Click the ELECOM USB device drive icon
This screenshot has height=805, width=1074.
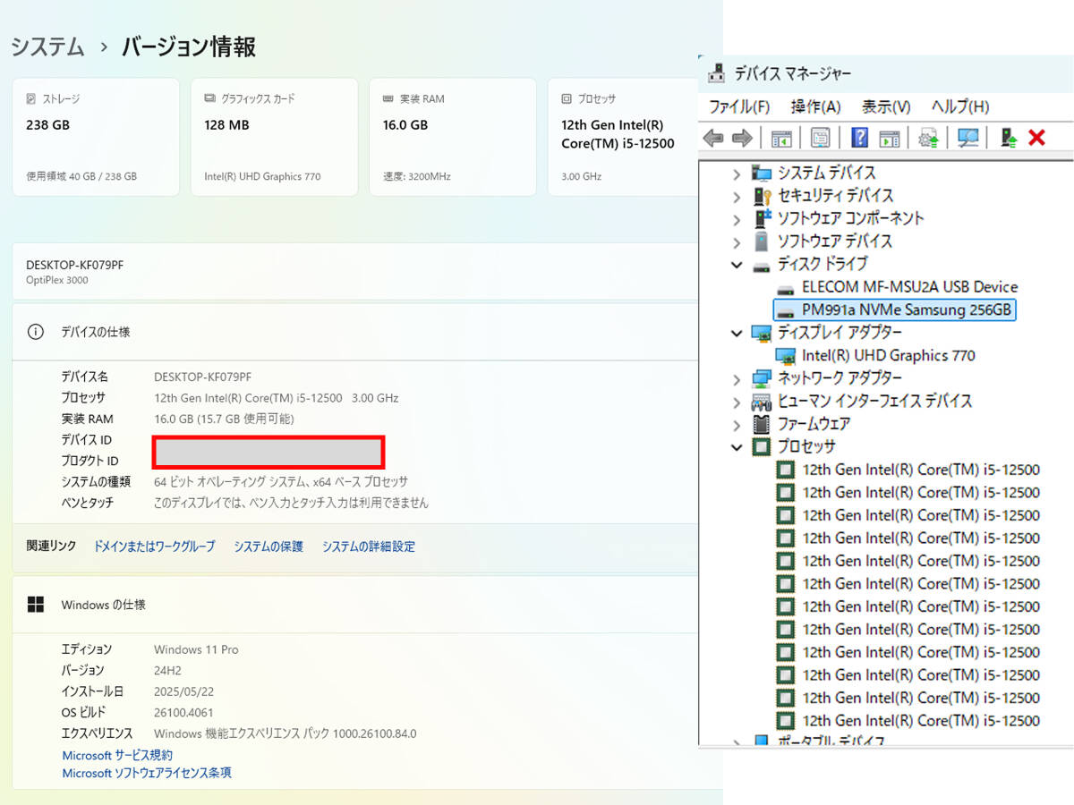[786, 288]
